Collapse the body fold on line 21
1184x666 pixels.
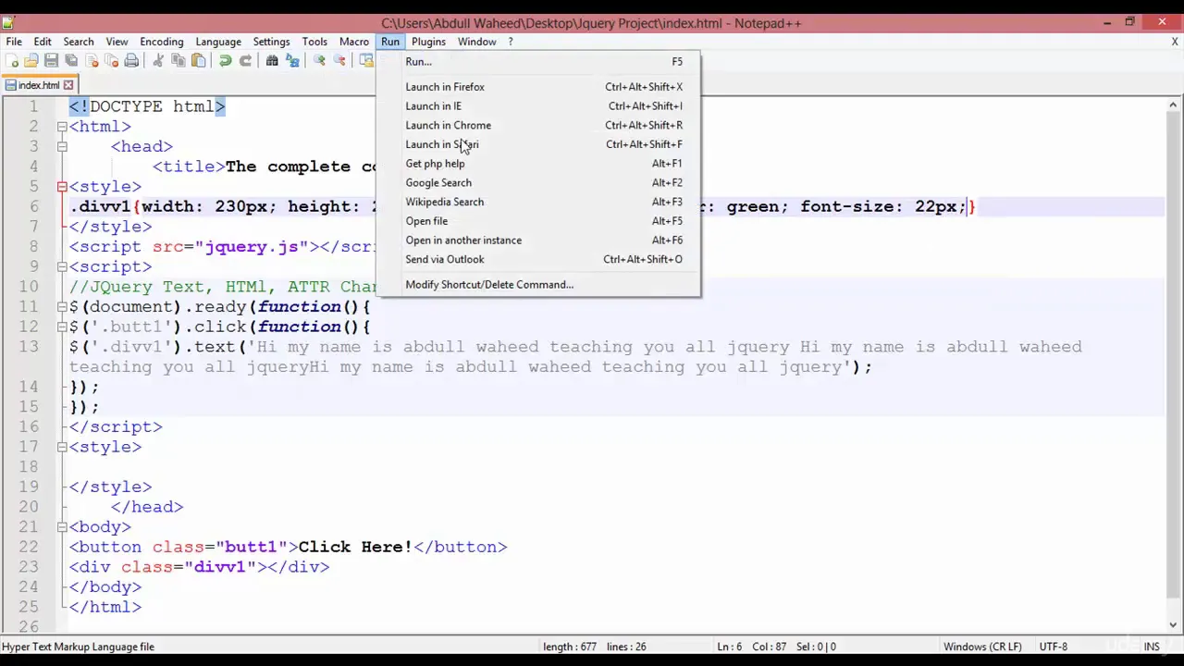click(x=62, y=526)
